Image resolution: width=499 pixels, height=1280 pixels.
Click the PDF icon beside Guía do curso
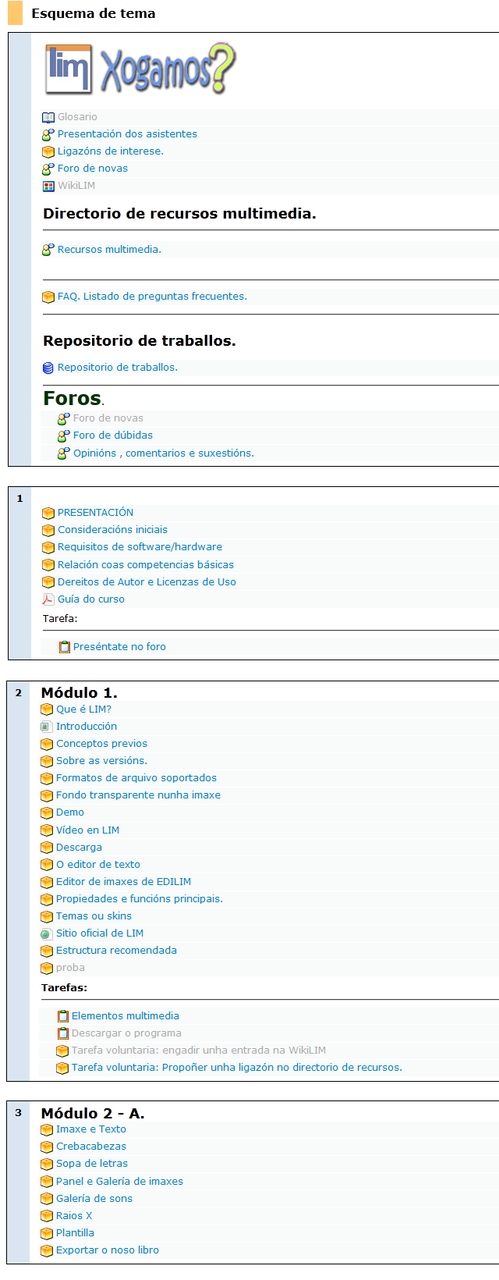pyautogui.click(x=48, y=599)
